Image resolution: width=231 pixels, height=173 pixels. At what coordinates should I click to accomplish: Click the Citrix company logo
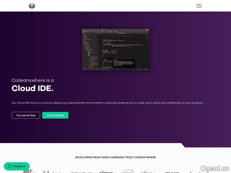pyautogui.click(x=106, y=172)
